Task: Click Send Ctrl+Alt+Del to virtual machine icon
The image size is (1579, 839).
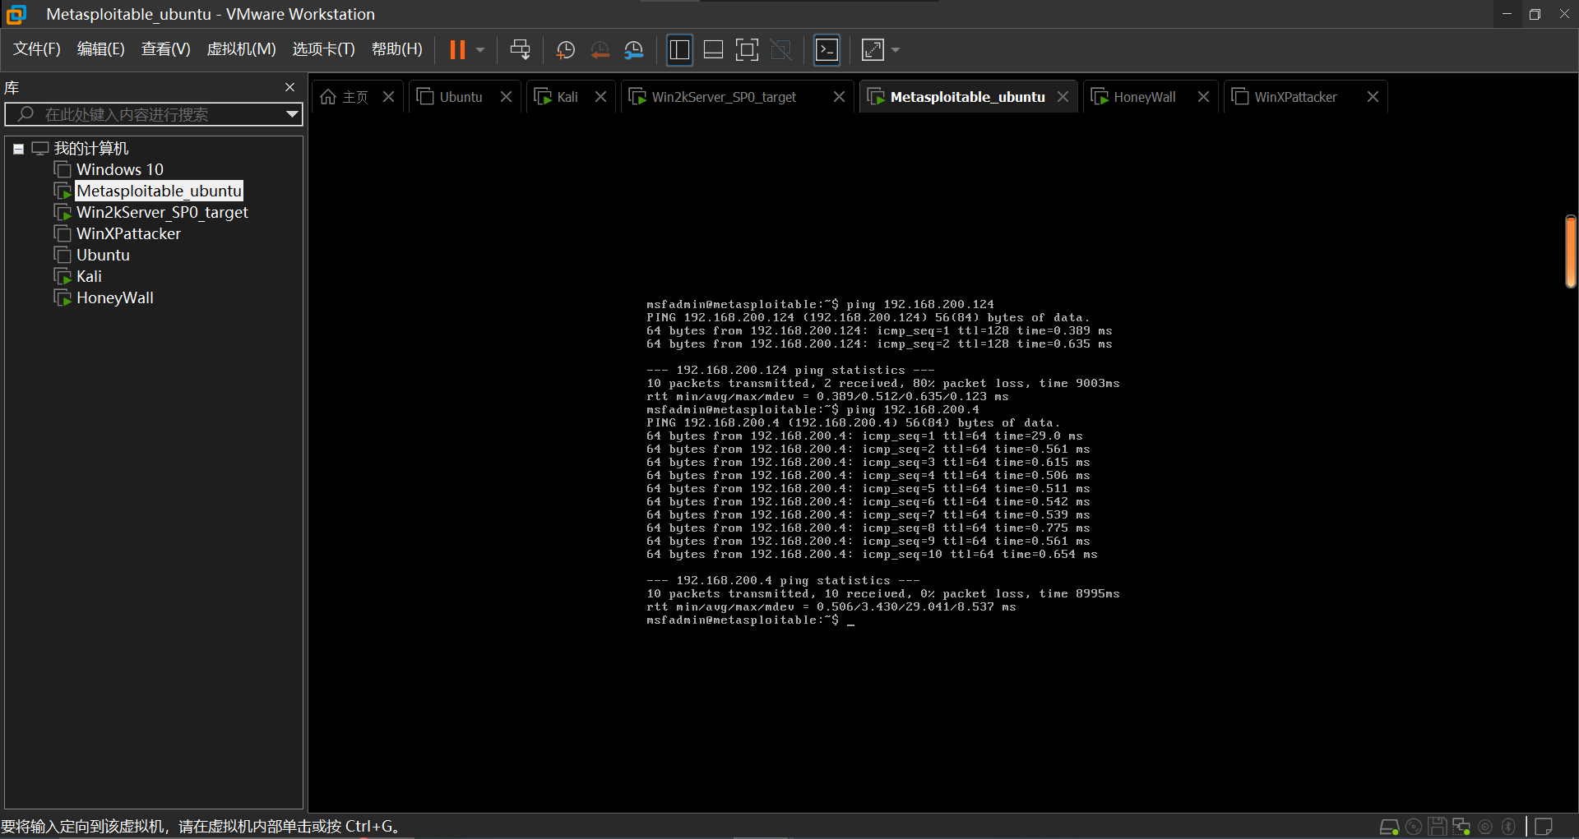Action: 520,50
